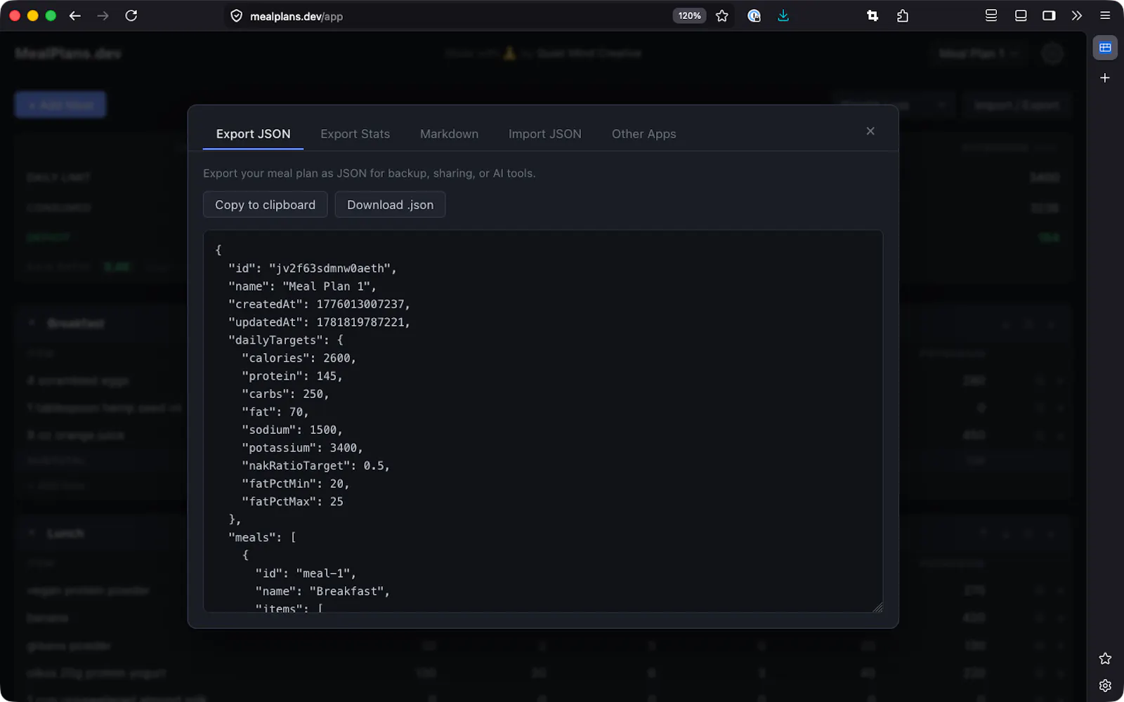Switch to the Other Apps tab

[643, 134]
